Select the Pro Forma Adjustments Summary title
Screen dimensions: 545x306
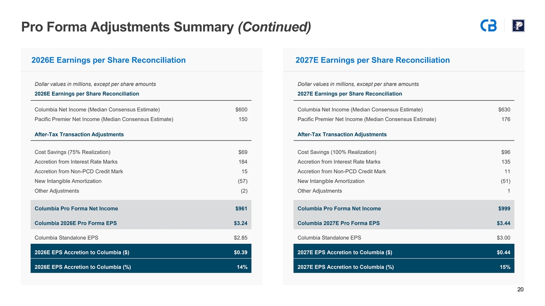coord(166,27)
